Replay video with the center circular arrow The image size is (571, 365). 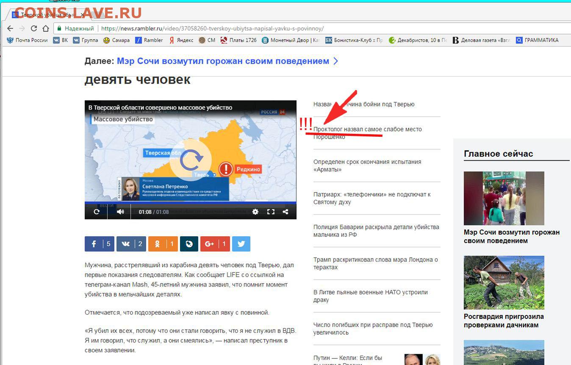(191, 160)
